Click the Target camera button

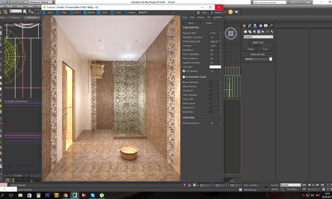tap(251, 49)
